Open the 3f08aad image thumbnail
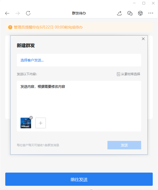158x190 pixels. click(26, 123)
